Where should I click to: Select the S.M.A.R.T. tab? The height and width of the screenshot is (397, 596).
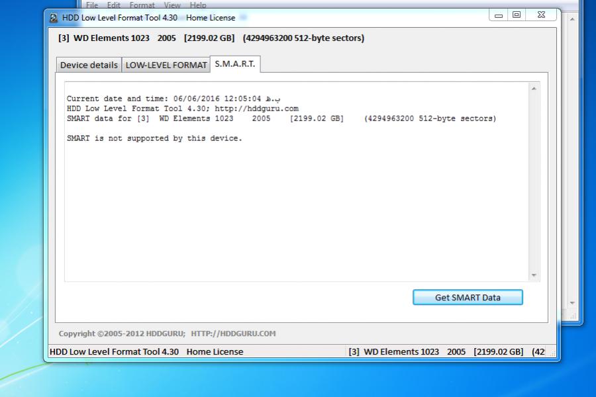point(235,64)
